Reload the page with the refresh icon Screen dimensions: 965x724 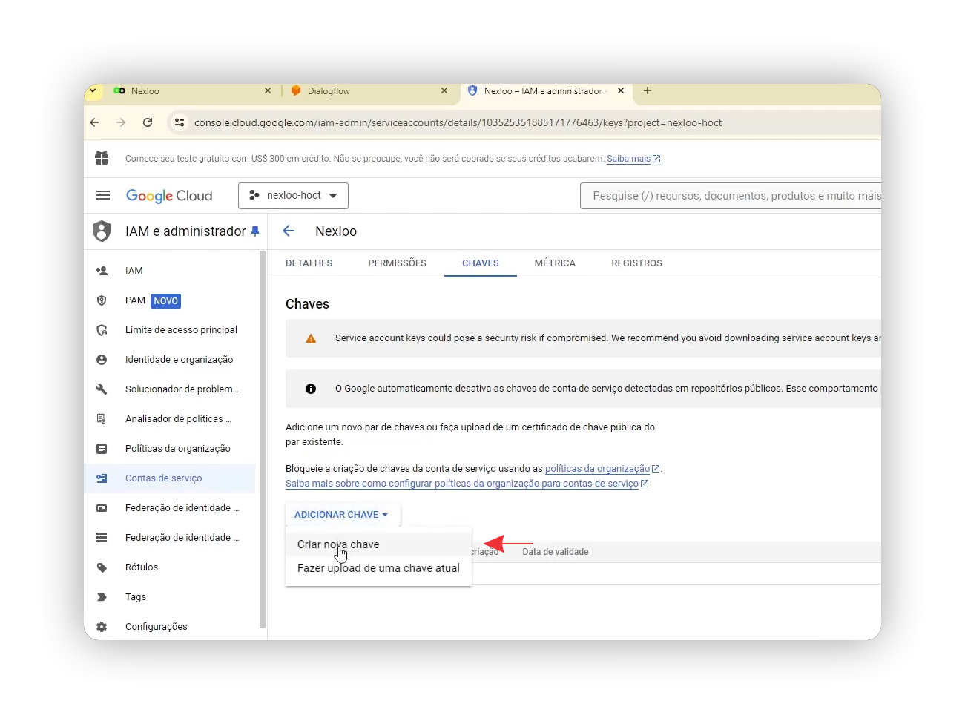[148, 122]
